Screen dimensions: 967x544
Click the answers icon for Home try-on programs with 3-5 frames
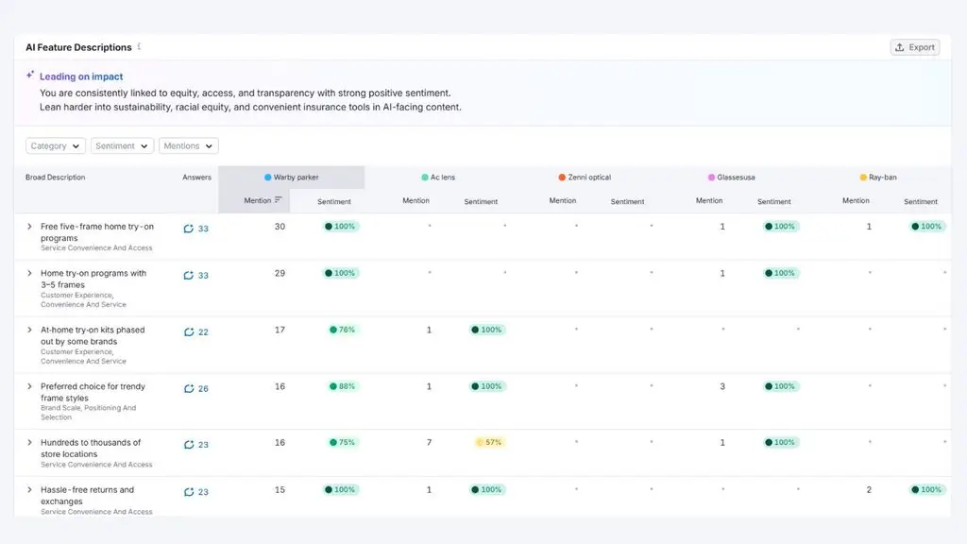[189, 276]
